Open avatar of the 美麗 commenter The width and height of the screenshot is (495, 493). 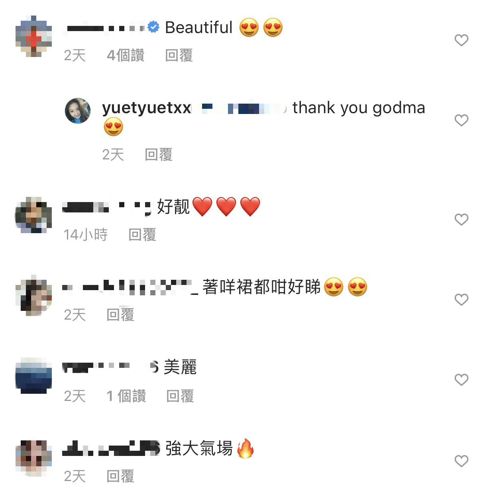click(34, 375)
